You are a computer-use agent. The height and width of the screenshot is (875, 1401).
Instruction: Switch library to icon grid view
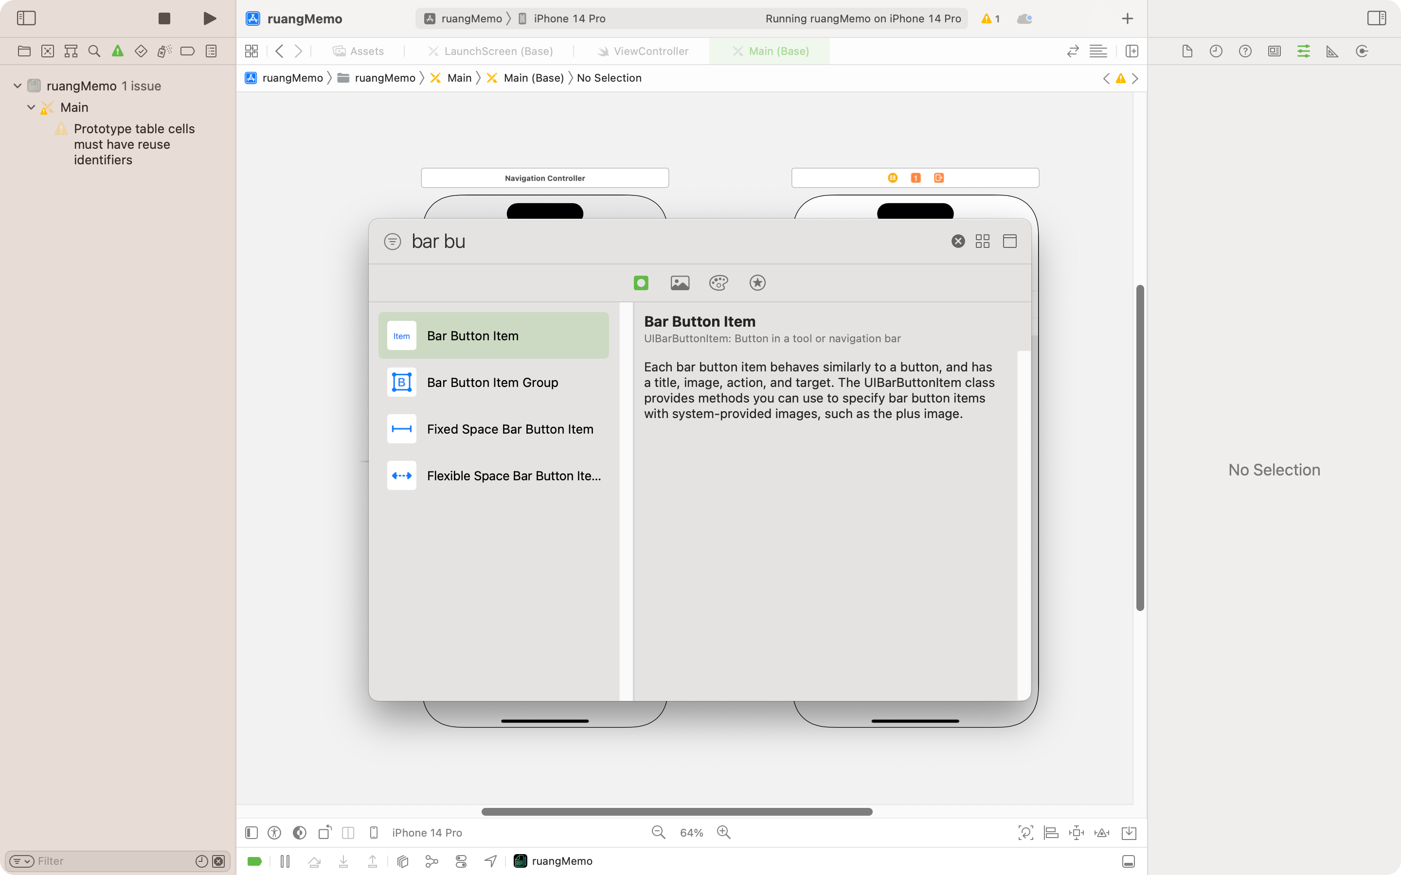click(x=983, y=241)
